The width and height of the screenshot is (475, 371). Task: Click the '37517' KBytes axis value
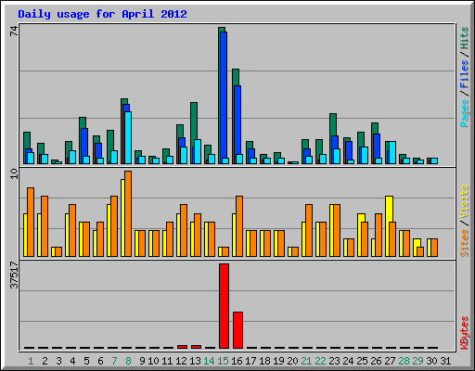tap(14, 275)
